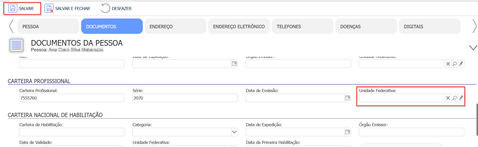Click the search icon in RIC Unidade Federativa
478x147 pixels.
[455, 64]
